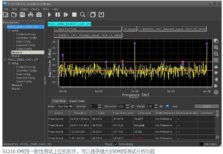The width and height of the screenshot is (223, 154).
Task: Open the Mode Sub Seg dropdown
Action: [x=71, y=106]
